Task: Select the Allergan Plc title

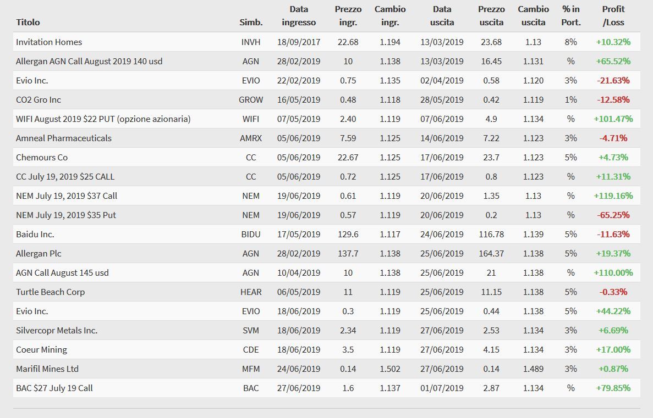Action: pos(39,254)
